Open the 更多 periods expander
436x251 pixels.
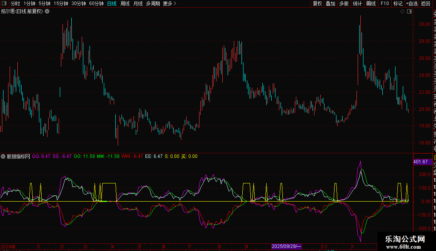coord(169,3)
